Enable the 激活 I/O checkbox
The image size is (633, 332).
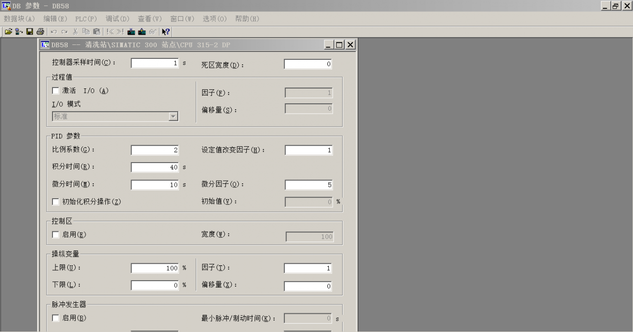[55, 91]
